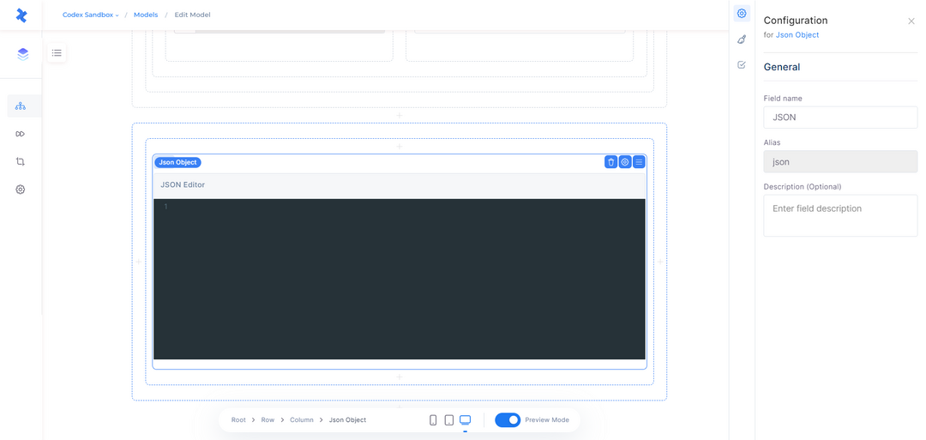Click Row in the breadcrumb path

(268, 420)
